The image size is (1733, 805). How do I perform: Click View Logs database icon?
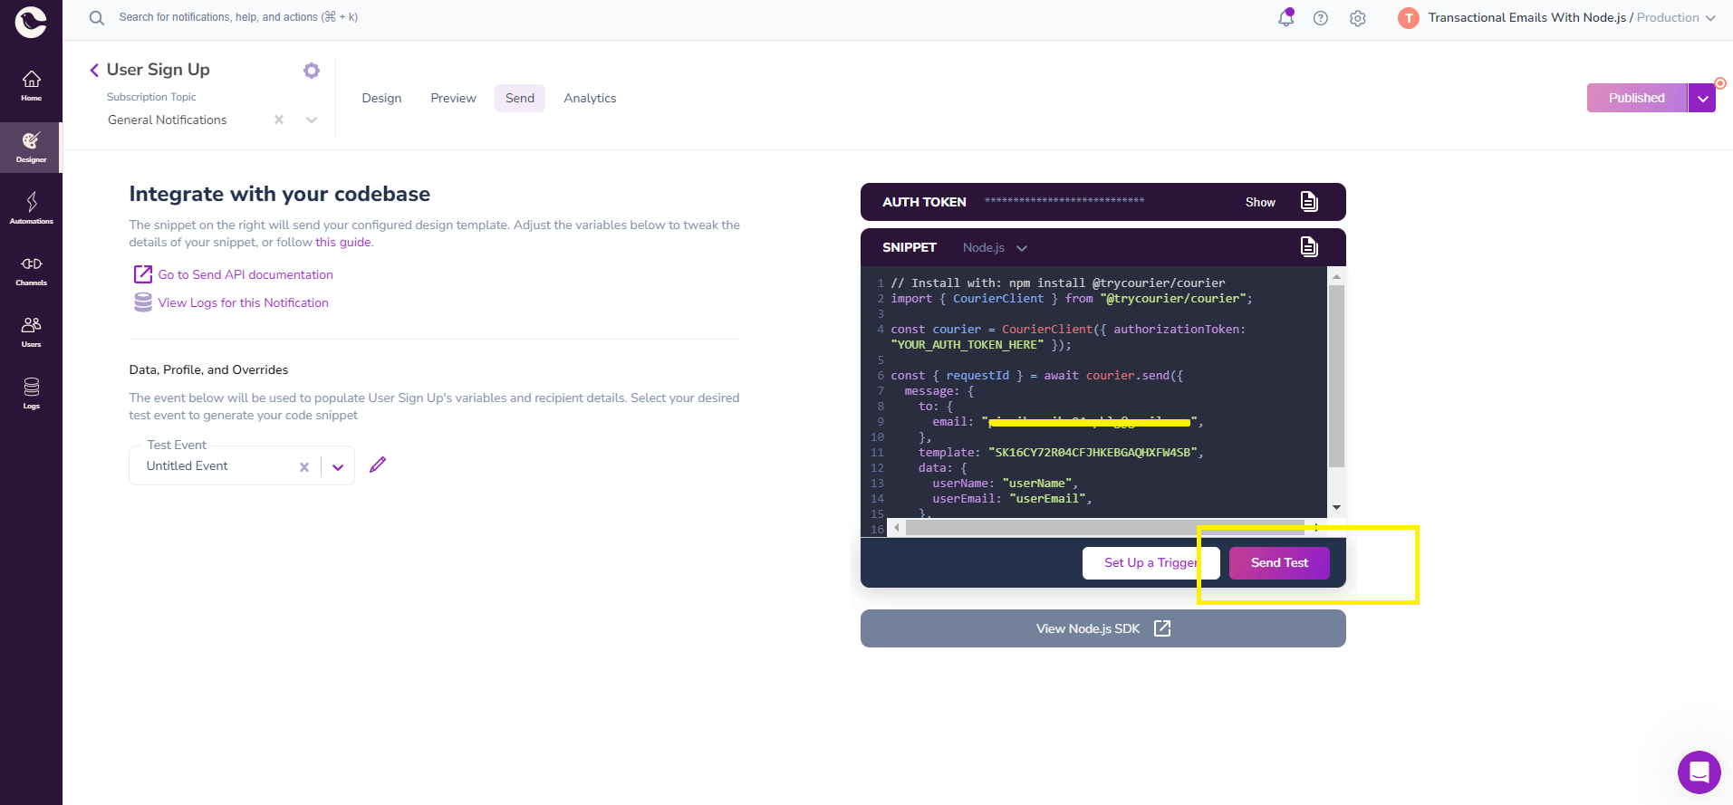[x=143, y=302]
